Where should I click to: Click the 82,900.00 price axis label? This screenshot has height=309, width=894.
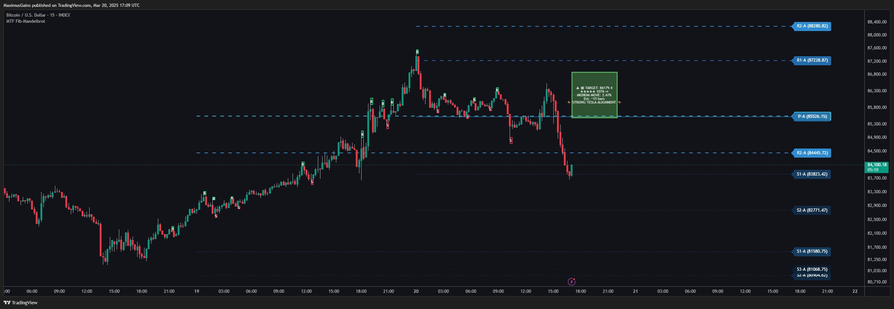tap(877, 206)
